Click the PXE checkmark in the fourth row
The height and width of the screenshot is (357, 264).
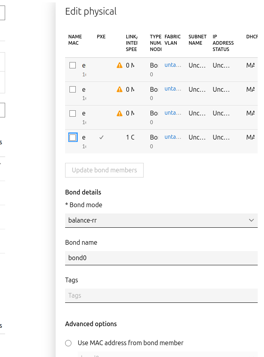point(101,137)
